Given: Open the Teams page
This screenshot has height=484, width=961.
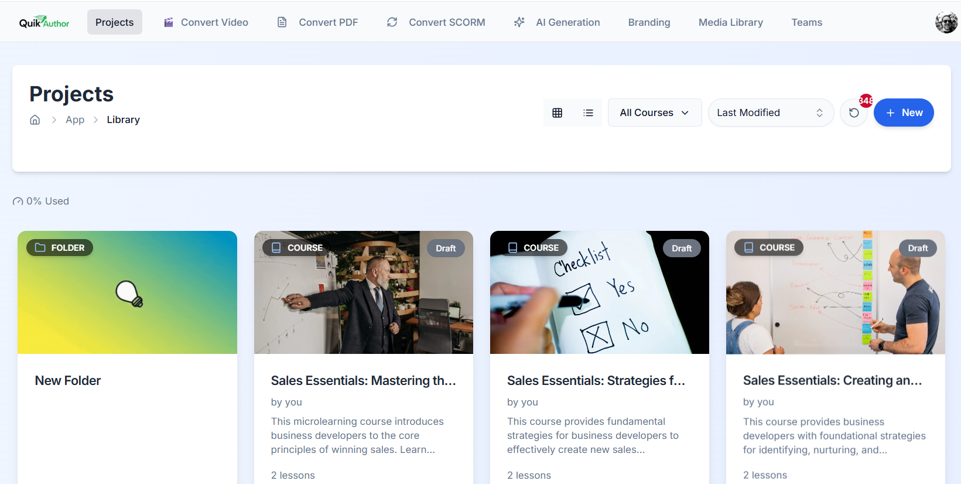Looking at the screenshot, I should click(x=806, y=22).
